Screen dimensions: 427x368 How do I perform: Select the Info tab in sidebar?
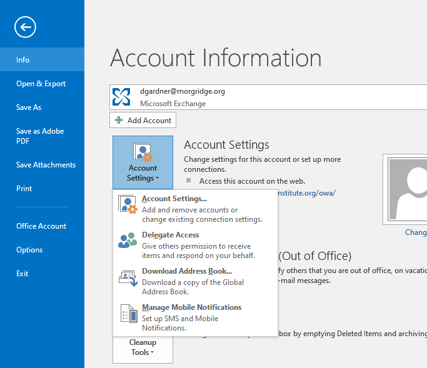pos(43,59)
